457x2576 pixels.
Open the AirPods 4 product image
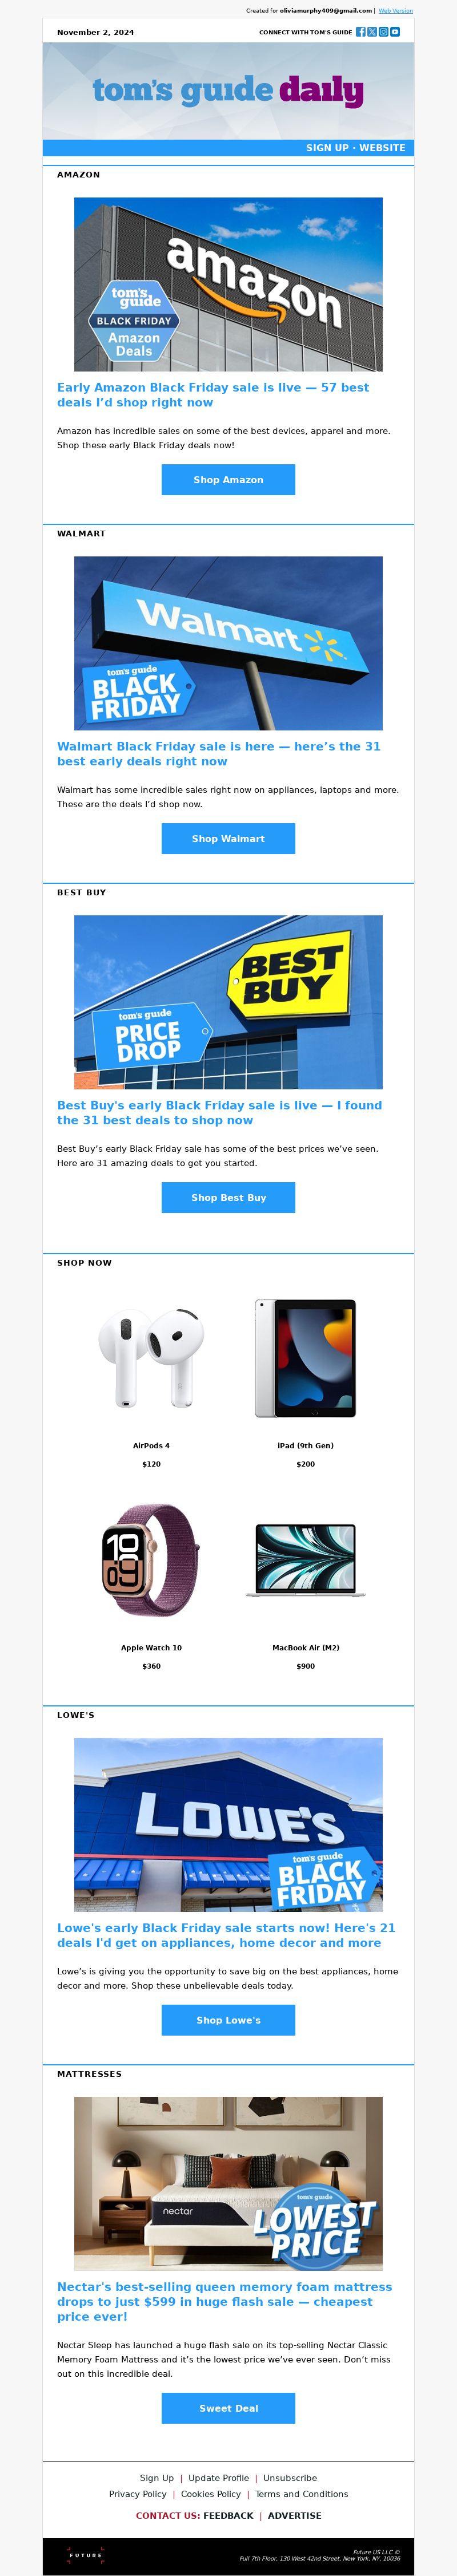click(152, 1357)
